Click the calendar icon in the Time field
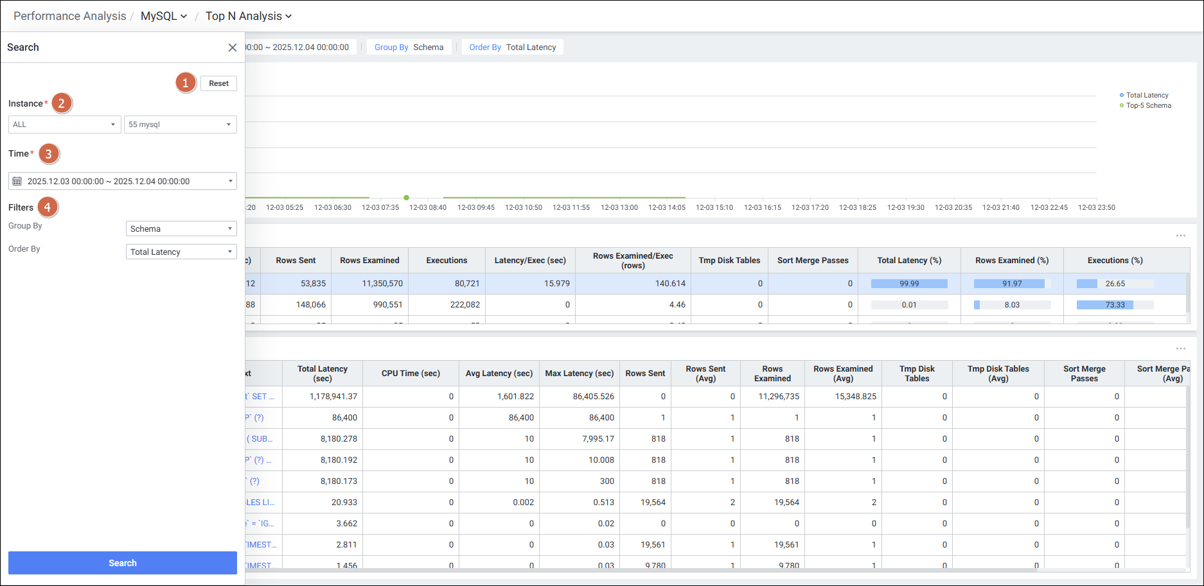This screenshot has width=1204, height=586. 17,182
